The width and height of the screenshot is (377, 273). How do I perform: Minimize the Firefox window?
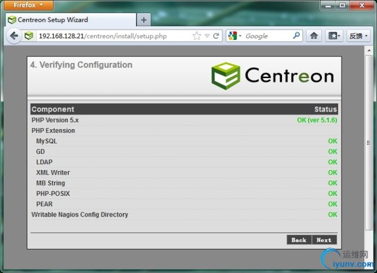(x=328, y=5)
